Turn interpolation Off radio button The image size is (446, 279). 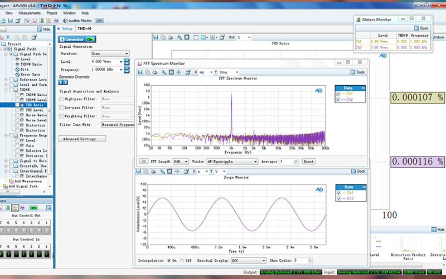coord(182,260)
